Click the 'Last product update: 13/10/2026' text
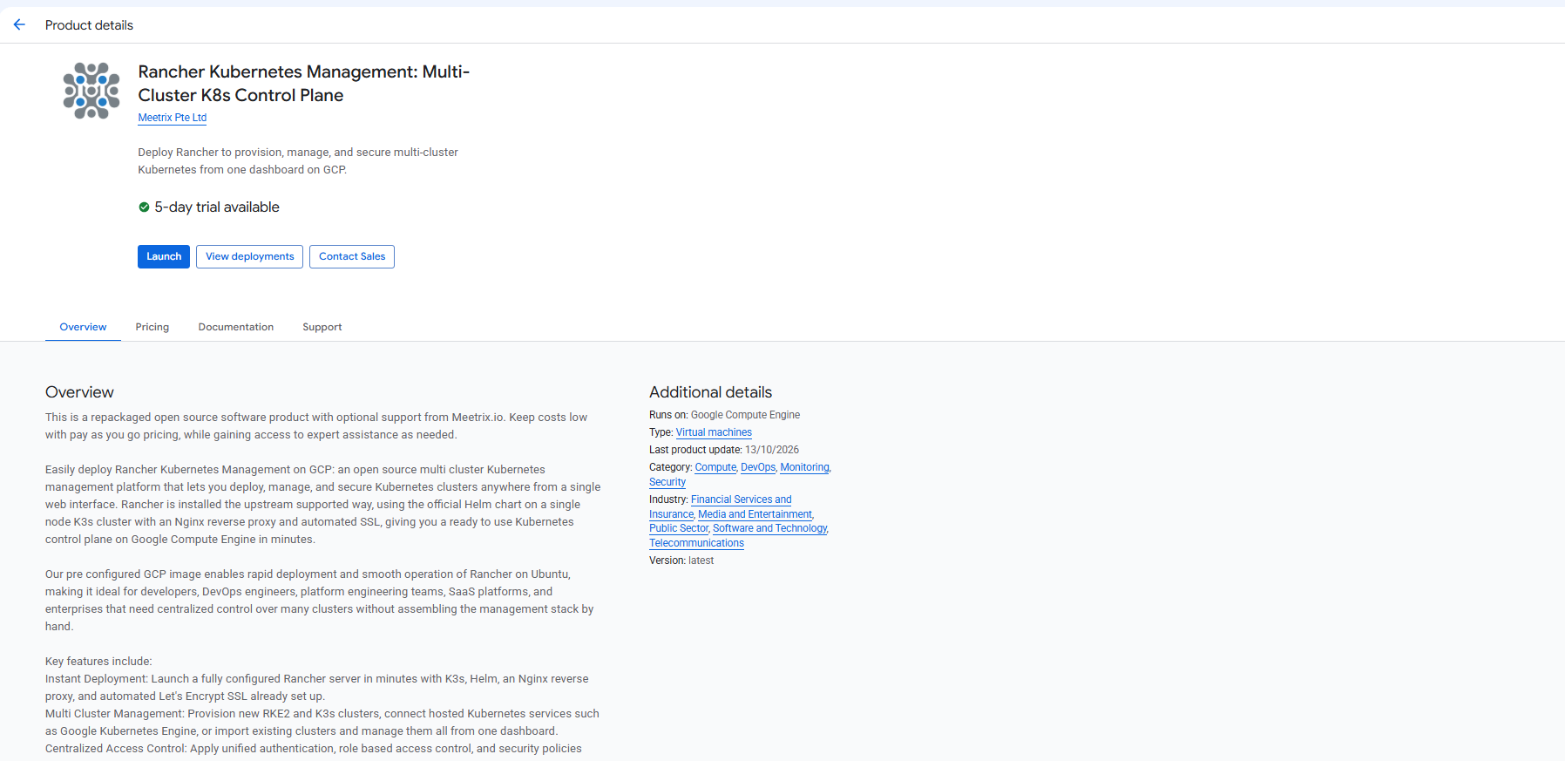This screenshot has height=761, width=1565. [724, 450]
